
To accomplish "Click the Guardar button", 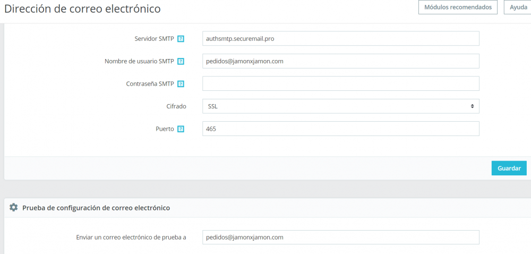I will (x=509, y=168).
